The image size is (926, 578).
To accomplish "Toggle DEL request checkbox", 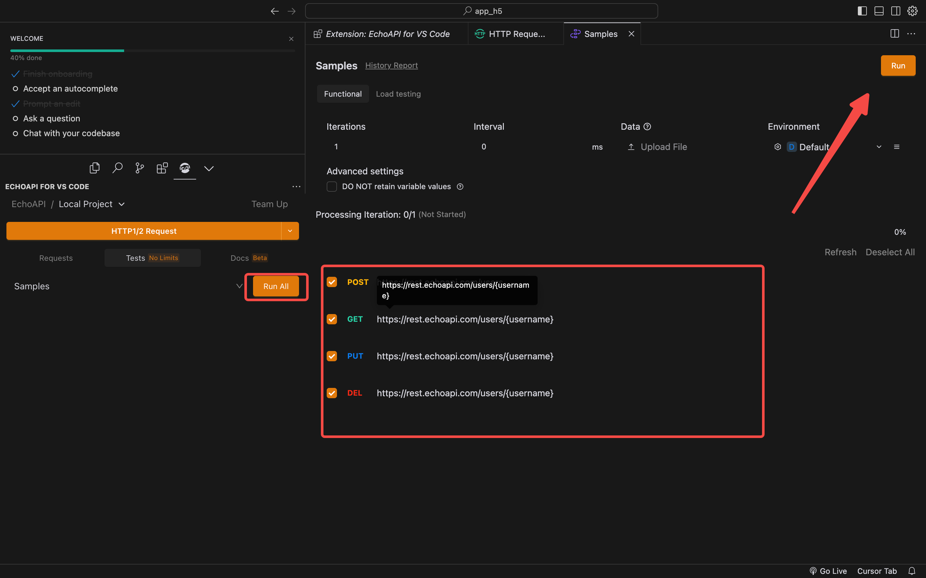I will (x=332, y=393).
